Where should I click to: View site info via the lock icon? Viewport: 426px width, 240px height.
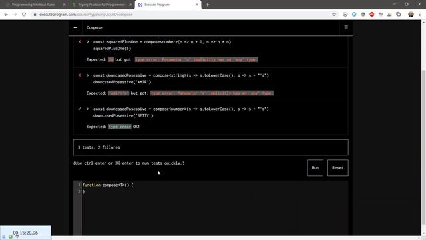point(35,15)
